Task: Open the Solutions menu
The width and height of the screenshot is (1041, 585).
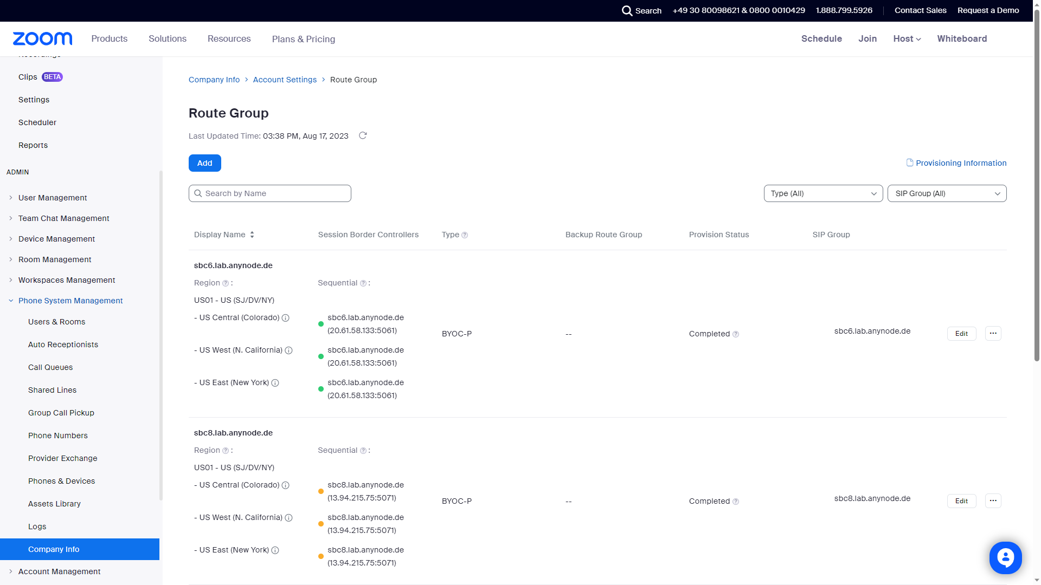Action: tap(168, 38)
